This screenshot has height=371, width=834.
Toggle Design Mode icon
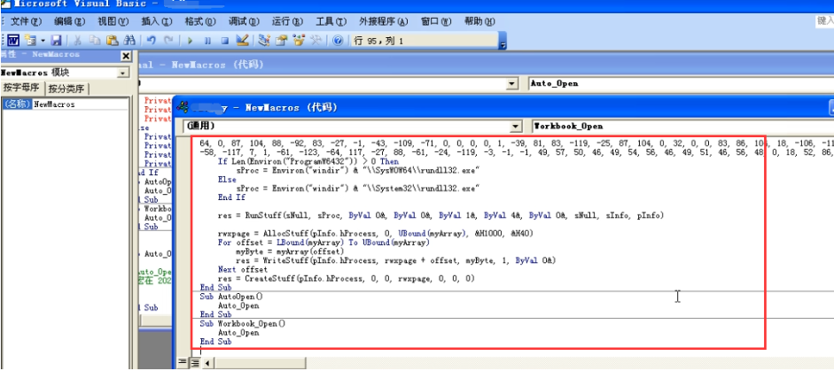242,41
